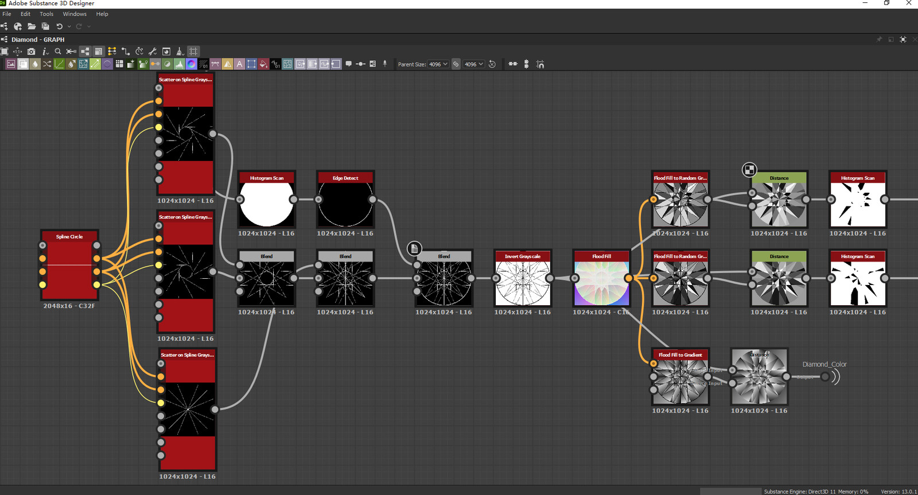This screenshot has width=918, height=495.
Task: Click the save all icon
Action: [45, 26]
